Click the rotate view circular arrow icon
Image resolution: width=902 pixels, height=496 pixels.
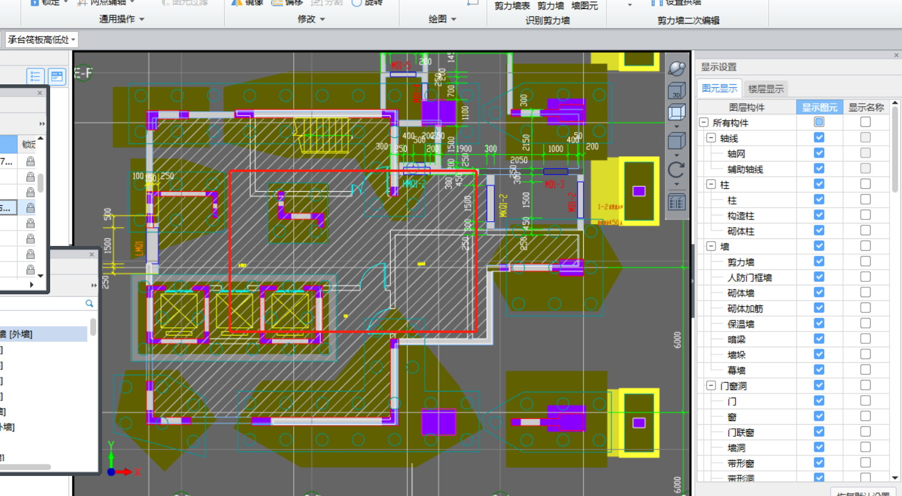677,170
